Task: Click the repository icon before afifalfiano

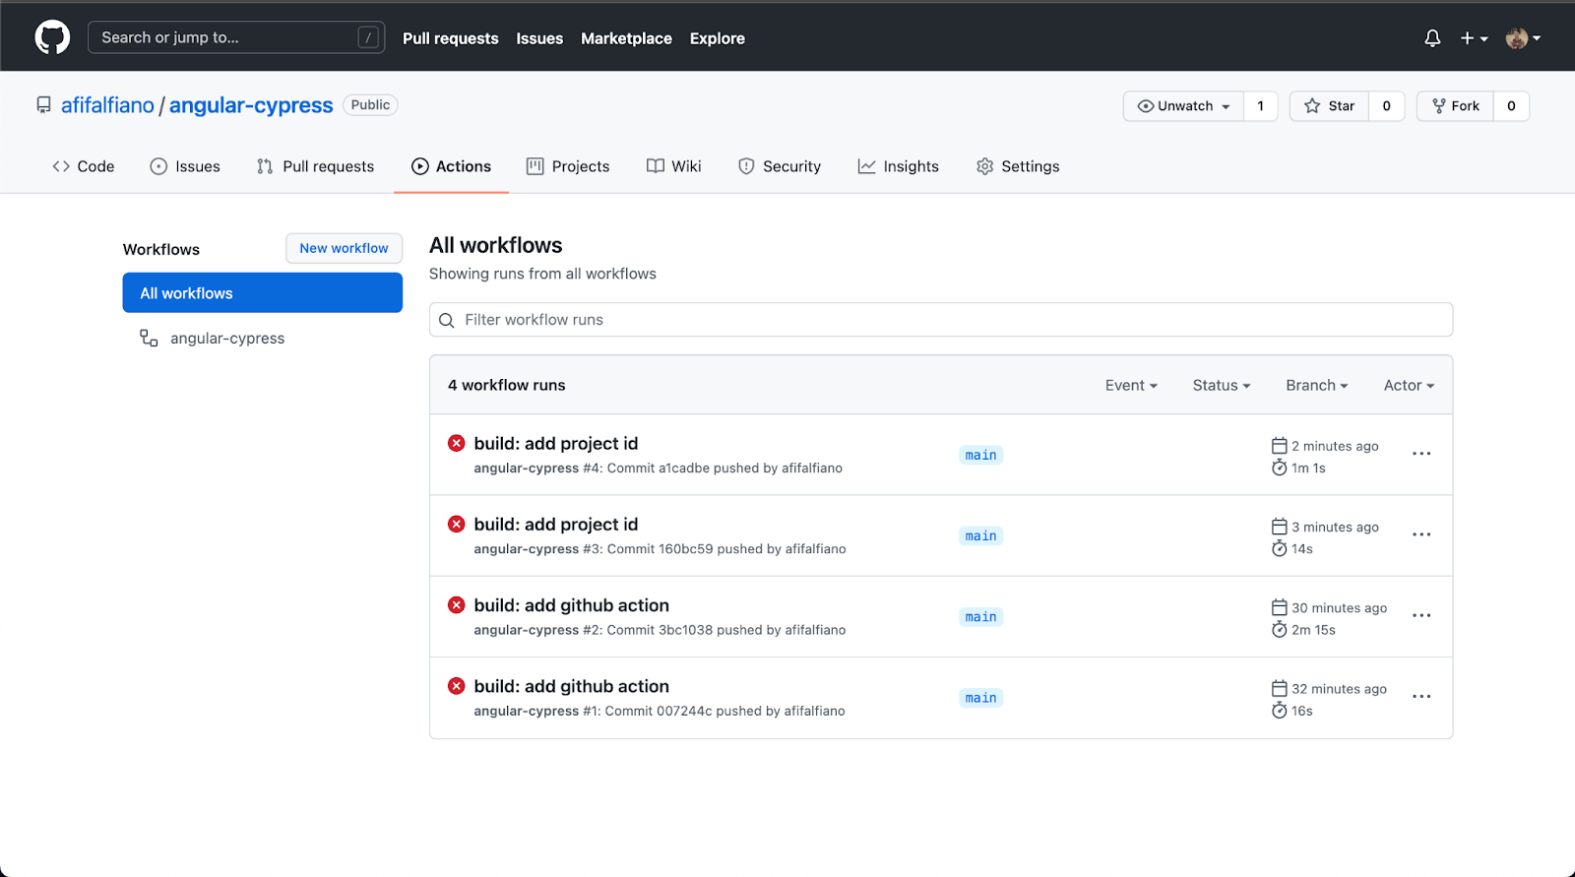Action: tap(44, 105)
